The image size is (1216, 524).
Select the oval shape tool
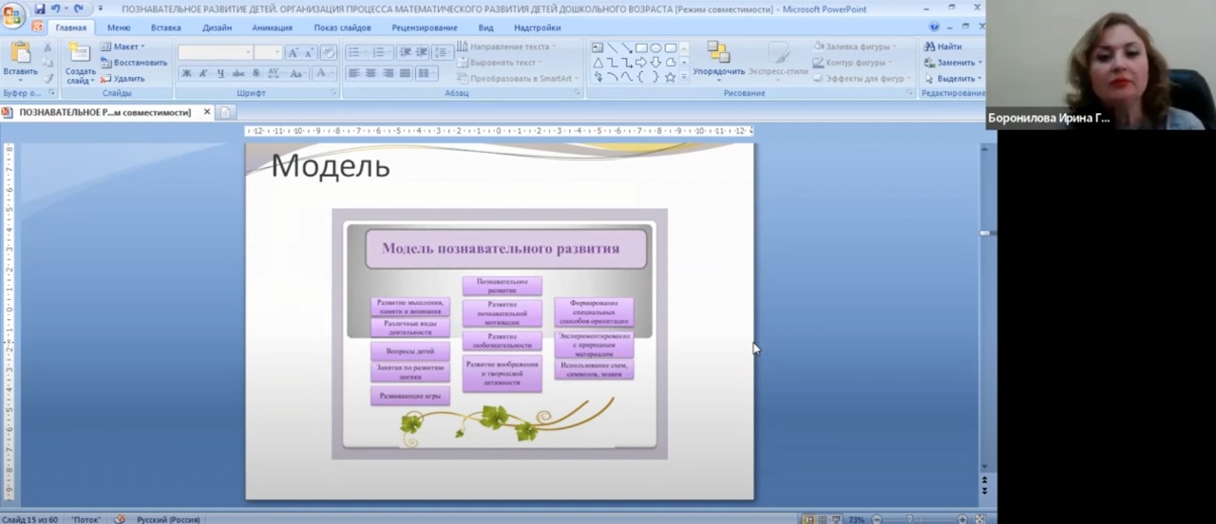655,47
